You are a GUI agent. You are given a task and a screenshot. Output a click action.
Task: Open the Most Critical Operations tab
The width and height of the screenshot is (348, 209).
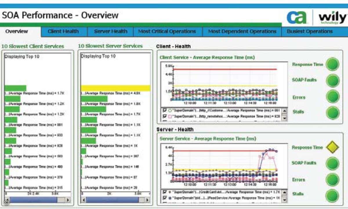167,32
